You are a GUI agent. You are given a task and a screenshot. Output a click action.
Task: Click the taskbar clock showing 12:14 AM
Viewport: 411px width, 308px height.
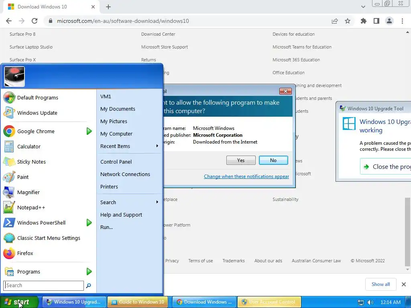click(x=390, y=302)
